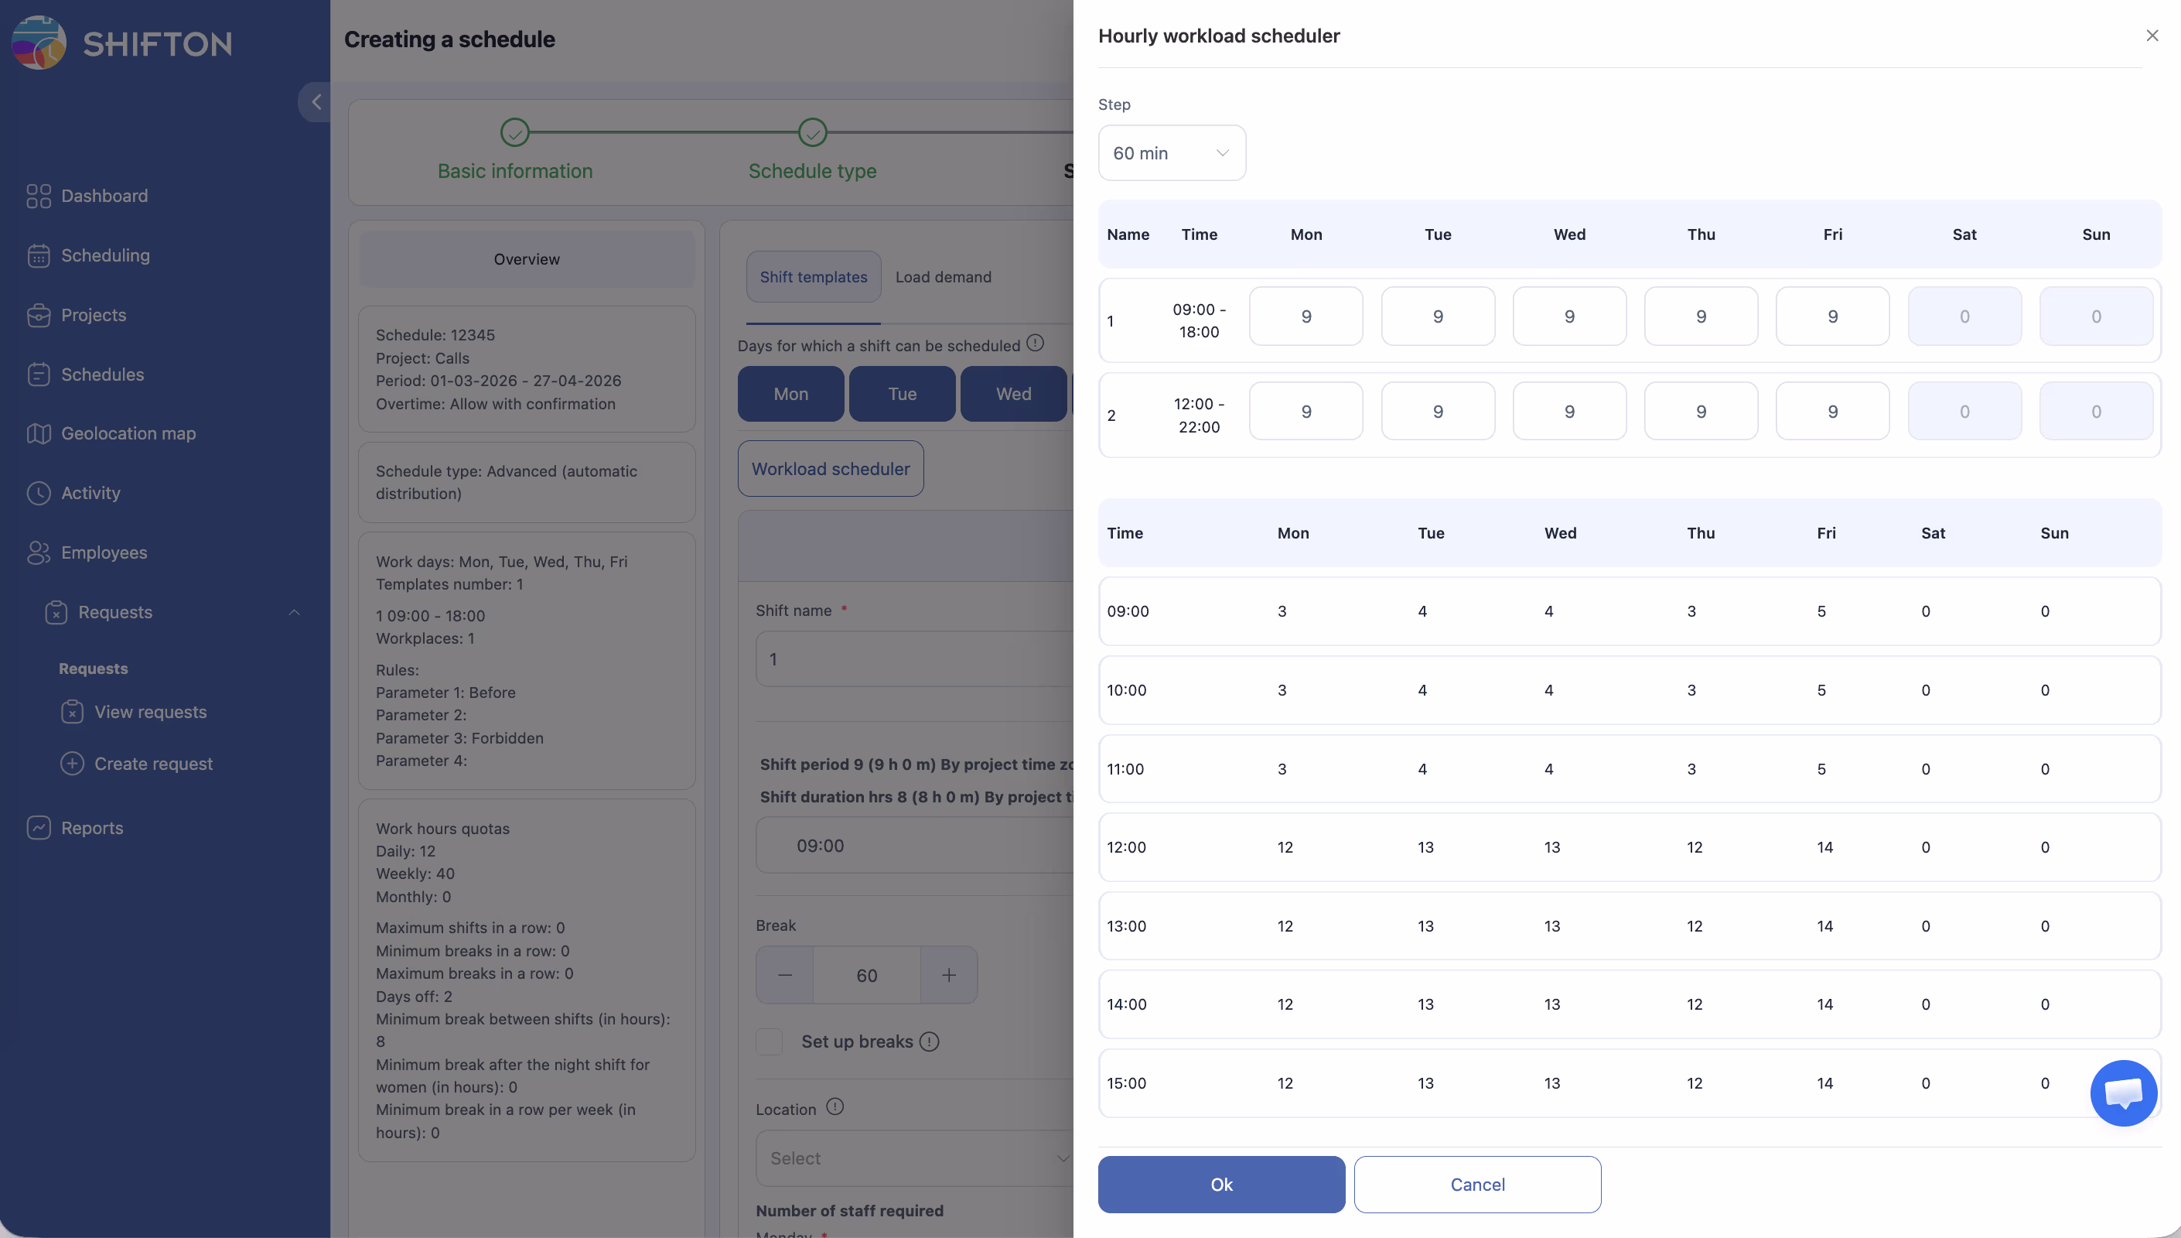2181x1238 pixels.
Task: Click the Reports chart icon
Action: click(x=38, y=828)
